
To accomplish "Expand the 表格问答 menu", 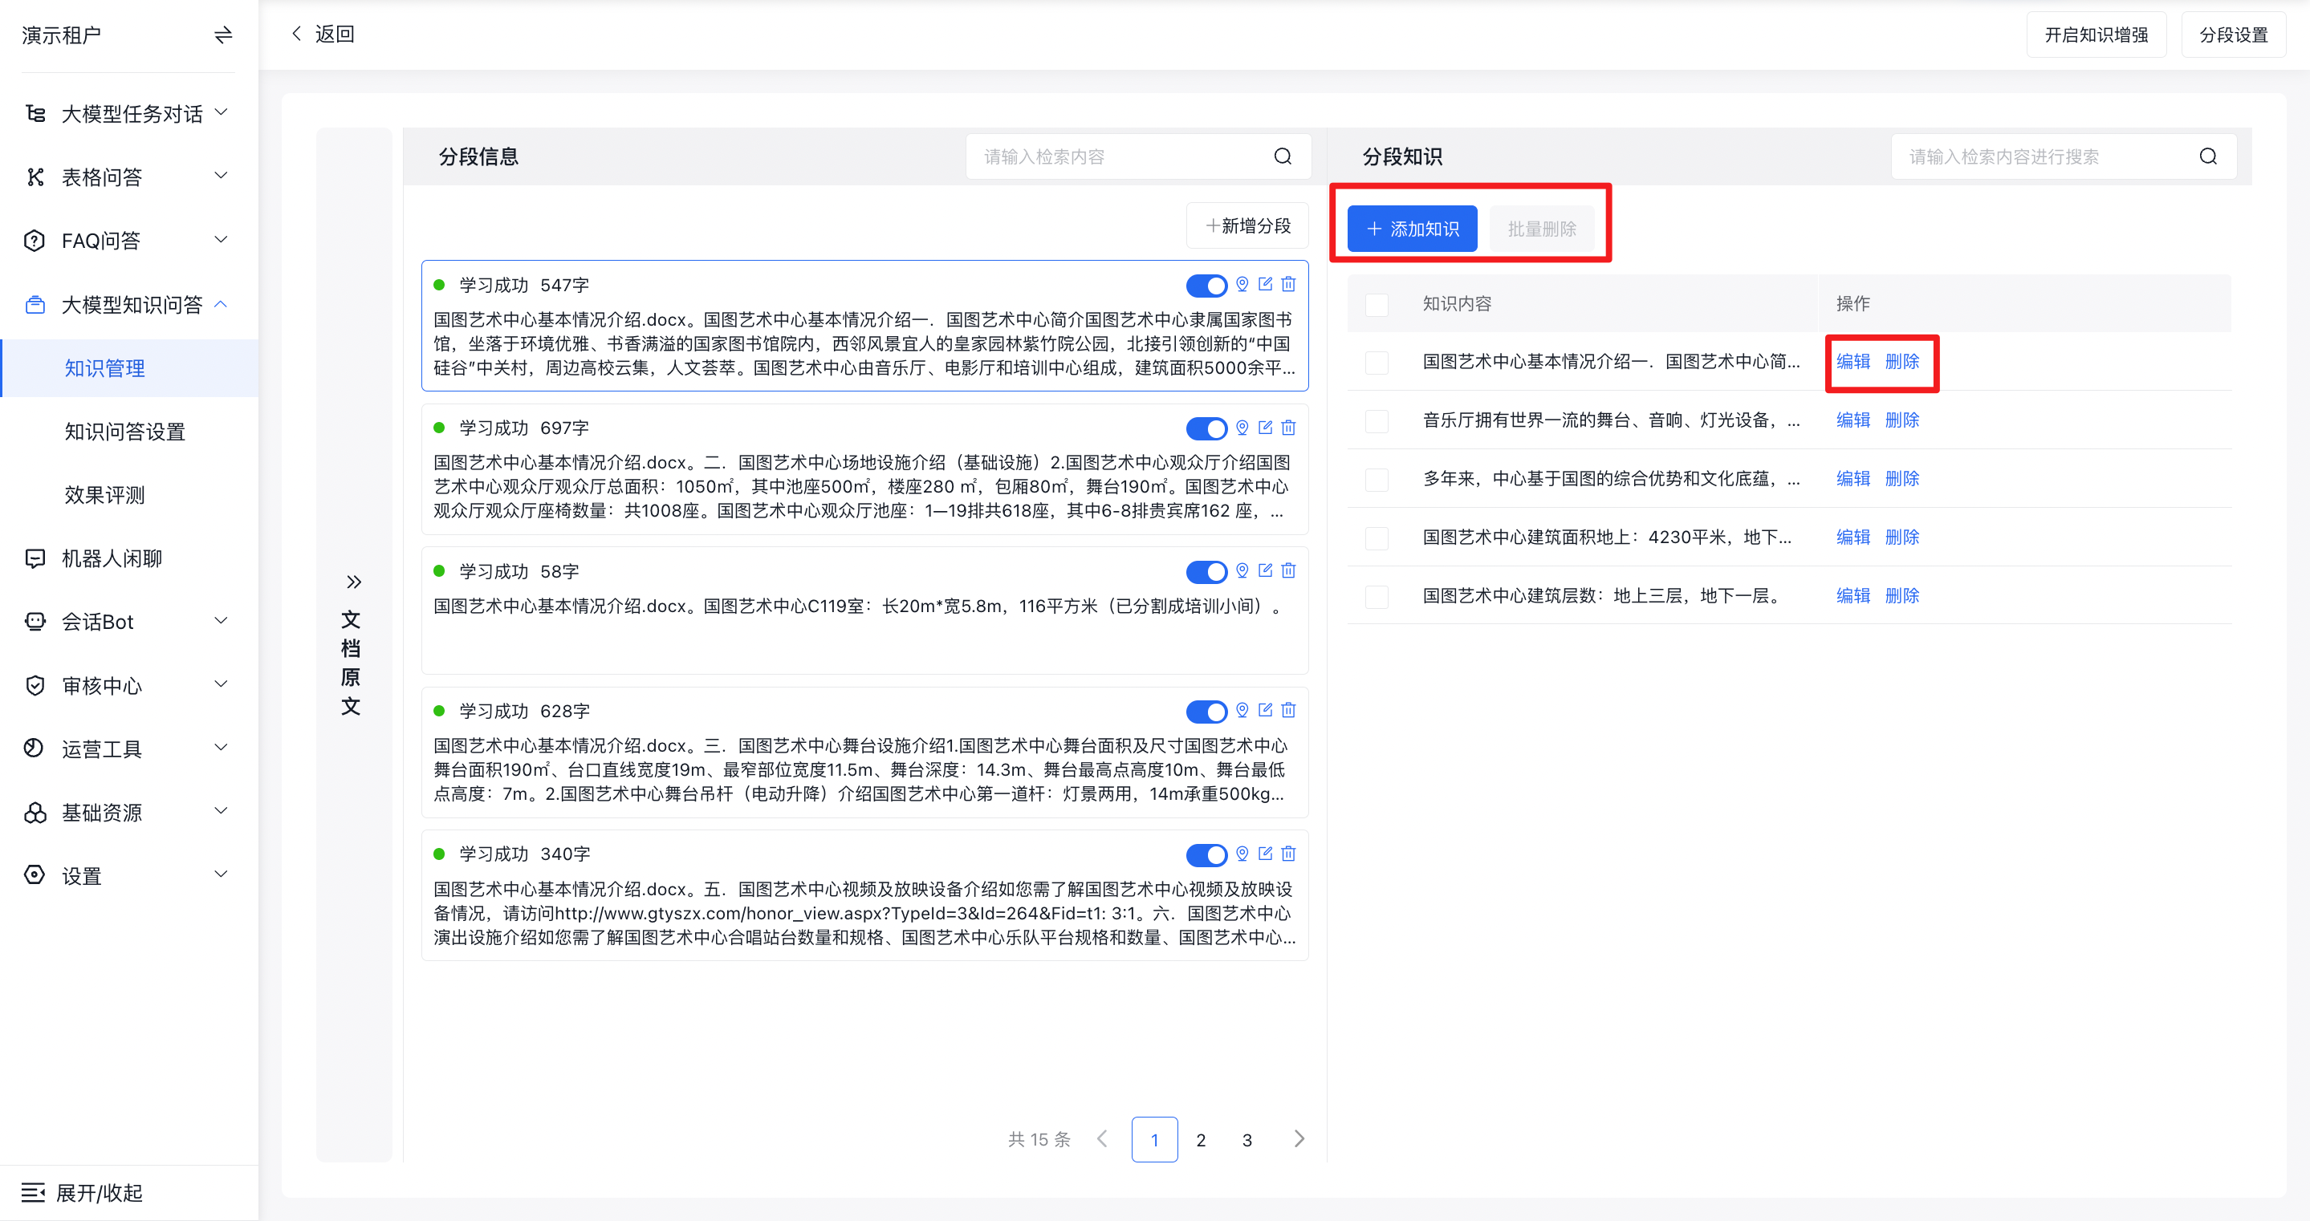I will [x=129, y=177].
